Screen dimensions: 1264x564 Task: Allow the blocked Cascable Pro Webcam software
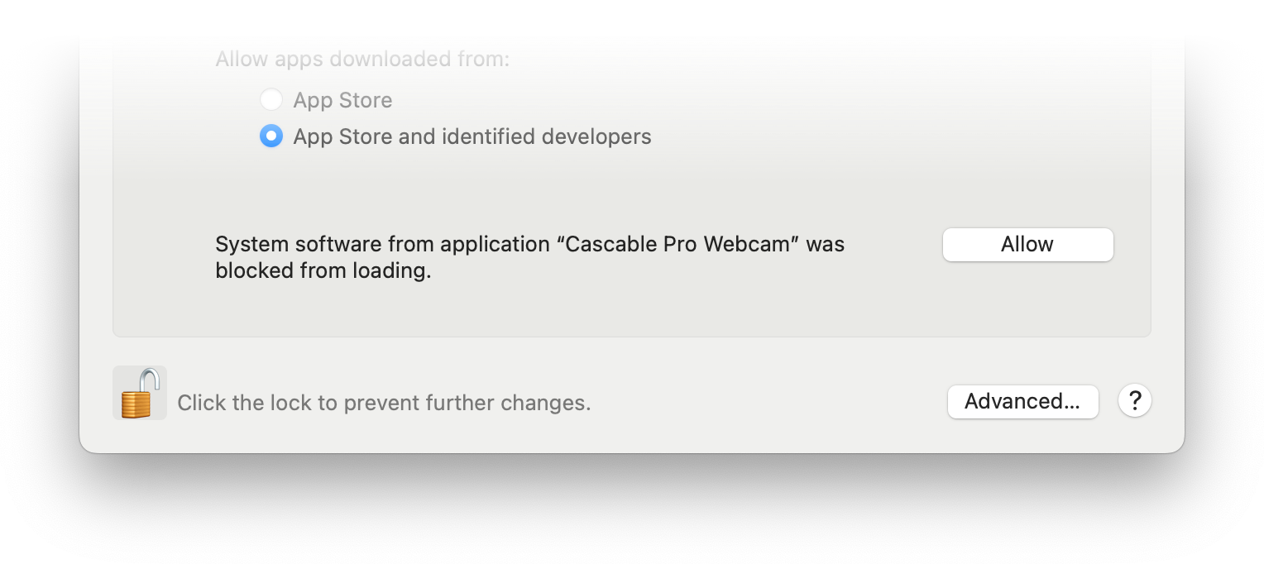click(x=1027, y=245)
